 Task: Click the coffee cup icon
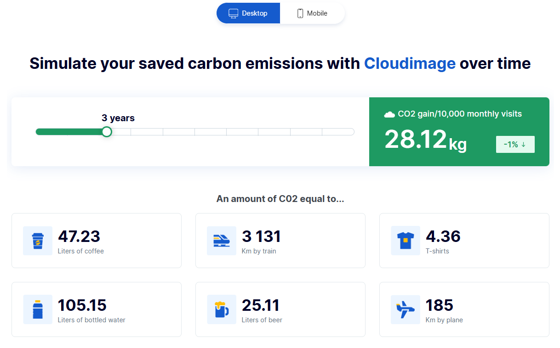[37, 240]
